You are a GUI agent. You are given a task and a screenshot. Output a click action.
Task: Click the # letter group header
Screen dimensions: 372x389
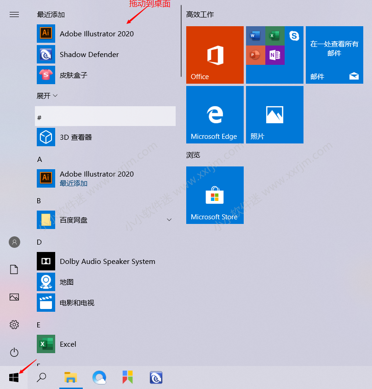click(105, 117)
